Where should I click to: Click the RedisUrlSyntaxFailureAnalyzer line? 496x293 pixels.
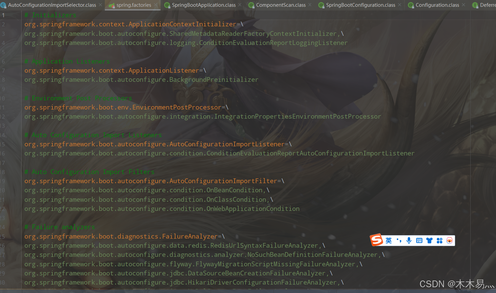(x=175, y=246)
